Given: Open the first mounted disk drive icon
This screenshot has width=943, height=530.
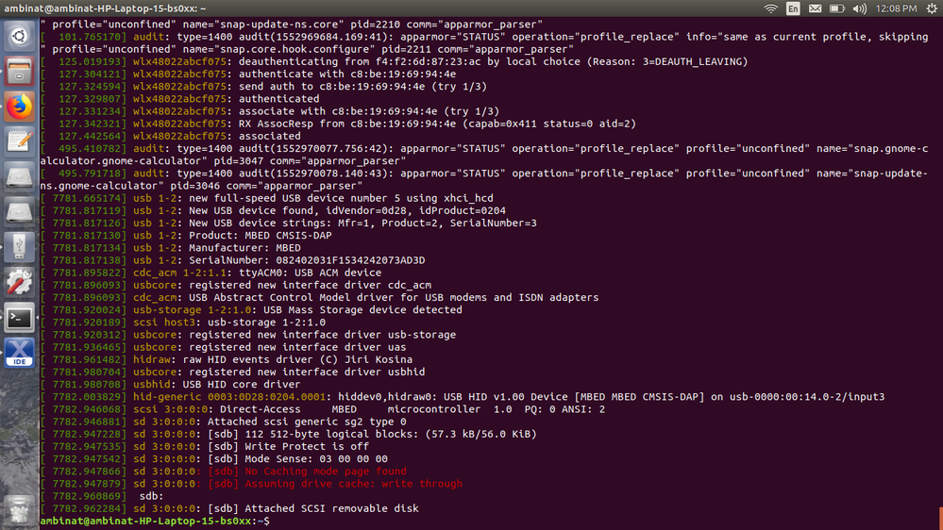Looking at the screenshot, I should (x=19, y=176).
